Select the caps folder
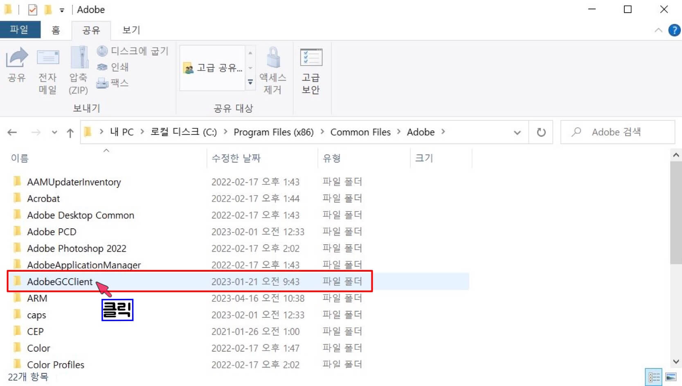 [x=36, y=315]
